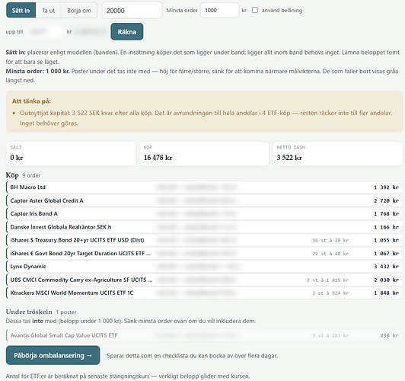Click the amount field containing 20000
The height and width of the screenshot is (381, 405).
(132, 11)
